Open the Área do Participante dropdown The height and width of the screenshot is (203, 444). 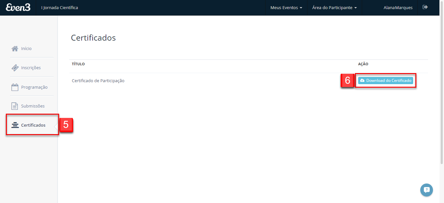(x=334, y=7)
